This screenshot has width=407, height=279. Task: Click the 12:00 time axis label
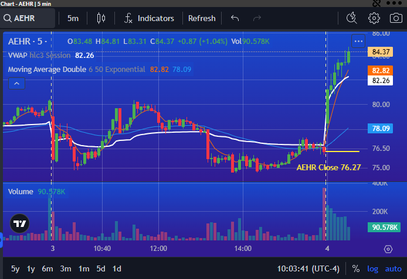tap(158, 249)
